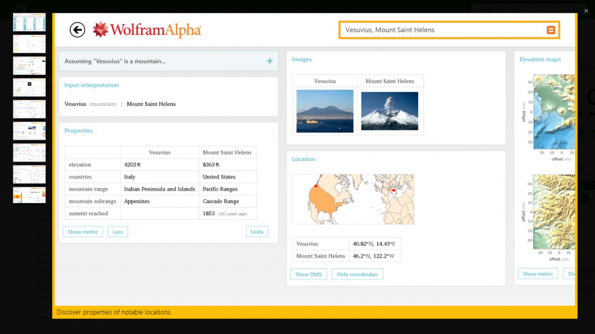This screenshot has height=334, width=595.
Task: Close the screenshot viewer with the X
Action: click(586, 10)
